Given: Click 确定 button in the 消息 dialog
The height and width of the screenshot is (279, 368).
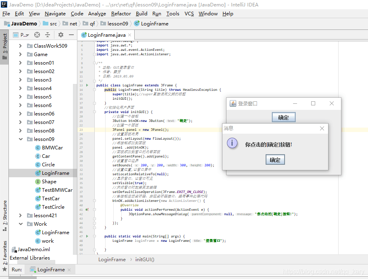Looking at the screenshot, I should click(x=275, y=160).
